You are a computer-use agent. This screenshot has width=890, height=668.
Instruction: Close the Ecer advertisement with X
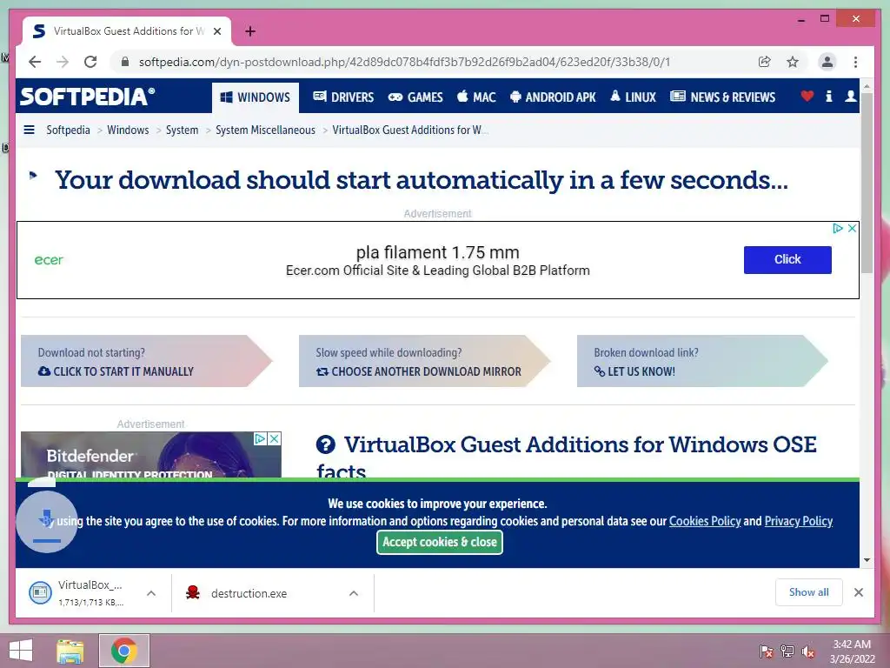point(852,229)
